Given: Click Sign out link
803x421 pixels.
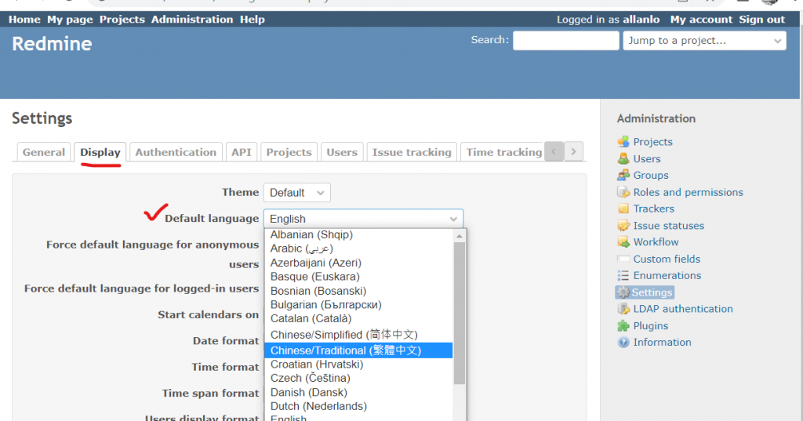Looking at the screenshot, I should [761, 20].
